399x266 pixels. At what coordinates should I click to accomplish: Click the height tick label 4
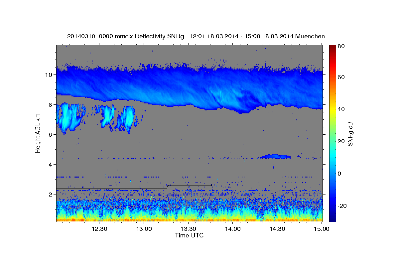[51, 164]
